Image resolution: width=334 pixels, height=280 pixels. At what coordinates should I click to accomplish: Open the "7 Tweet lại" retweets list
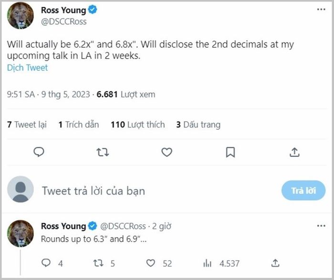[x=27, y=124]
